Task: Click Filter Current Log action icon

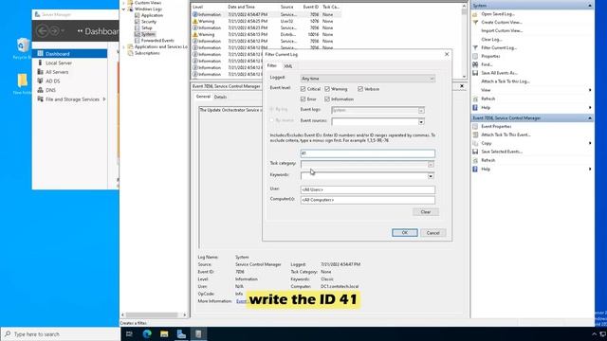Action: pos(475,48)
